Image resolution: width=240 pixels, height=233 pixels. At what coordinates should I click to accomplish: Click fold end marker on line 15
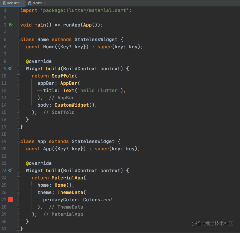pyautogui.click(x=18, y=112)
